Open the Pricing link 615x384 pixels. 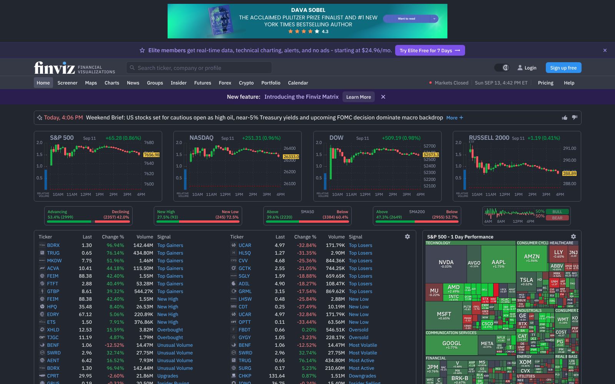pos(545,83)
